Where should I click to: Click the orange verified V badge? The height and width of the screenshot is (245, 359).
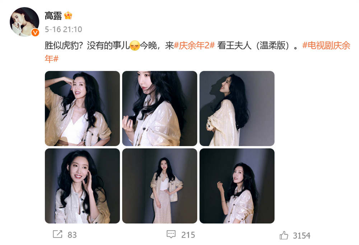coord(35,33)
